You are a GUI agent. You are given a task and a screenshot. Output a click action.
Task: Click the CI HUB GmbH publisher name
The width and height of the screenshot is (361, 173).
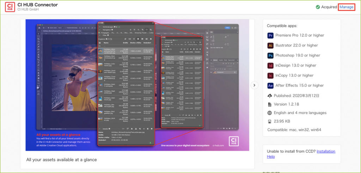point(28,10)
